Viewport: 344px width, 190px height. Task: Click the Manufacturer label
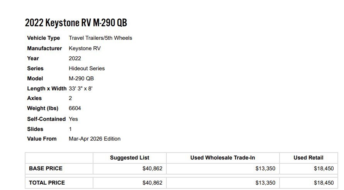[44, 48]
